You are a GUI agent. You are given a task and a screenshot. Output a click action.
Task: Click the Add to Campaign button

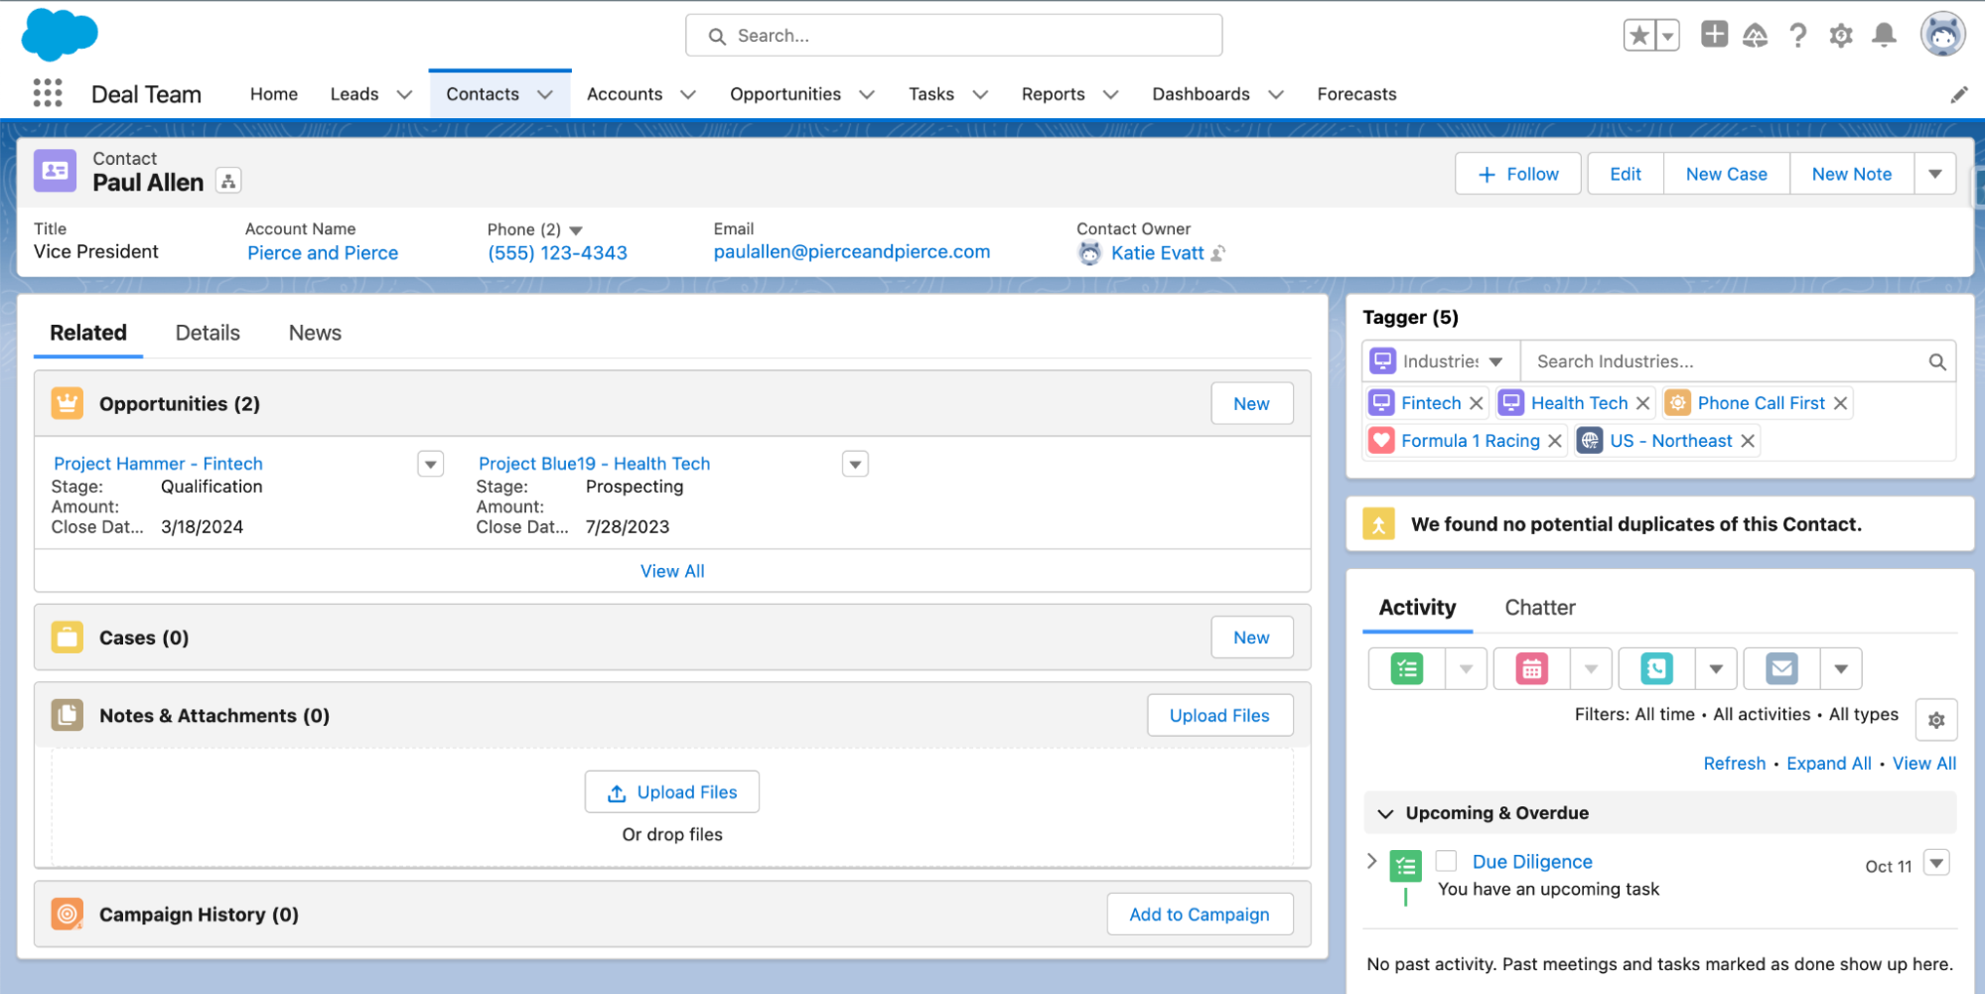tap(1199, 915)
